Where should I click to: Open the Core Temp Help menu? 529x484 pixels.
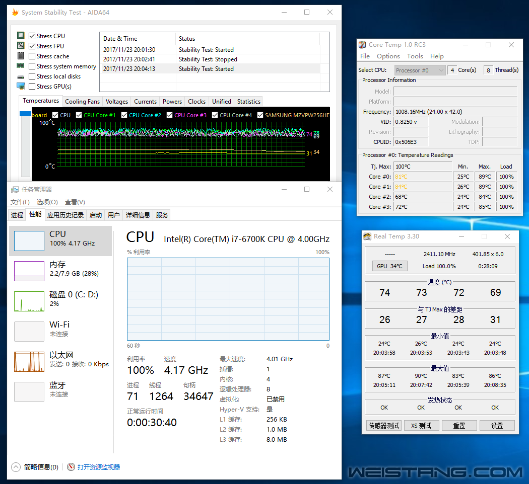click(437, 56)
